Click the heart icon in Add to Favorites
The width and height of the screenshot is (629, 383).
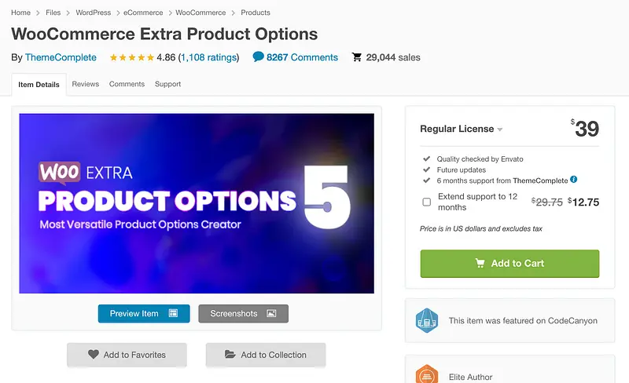93,355
